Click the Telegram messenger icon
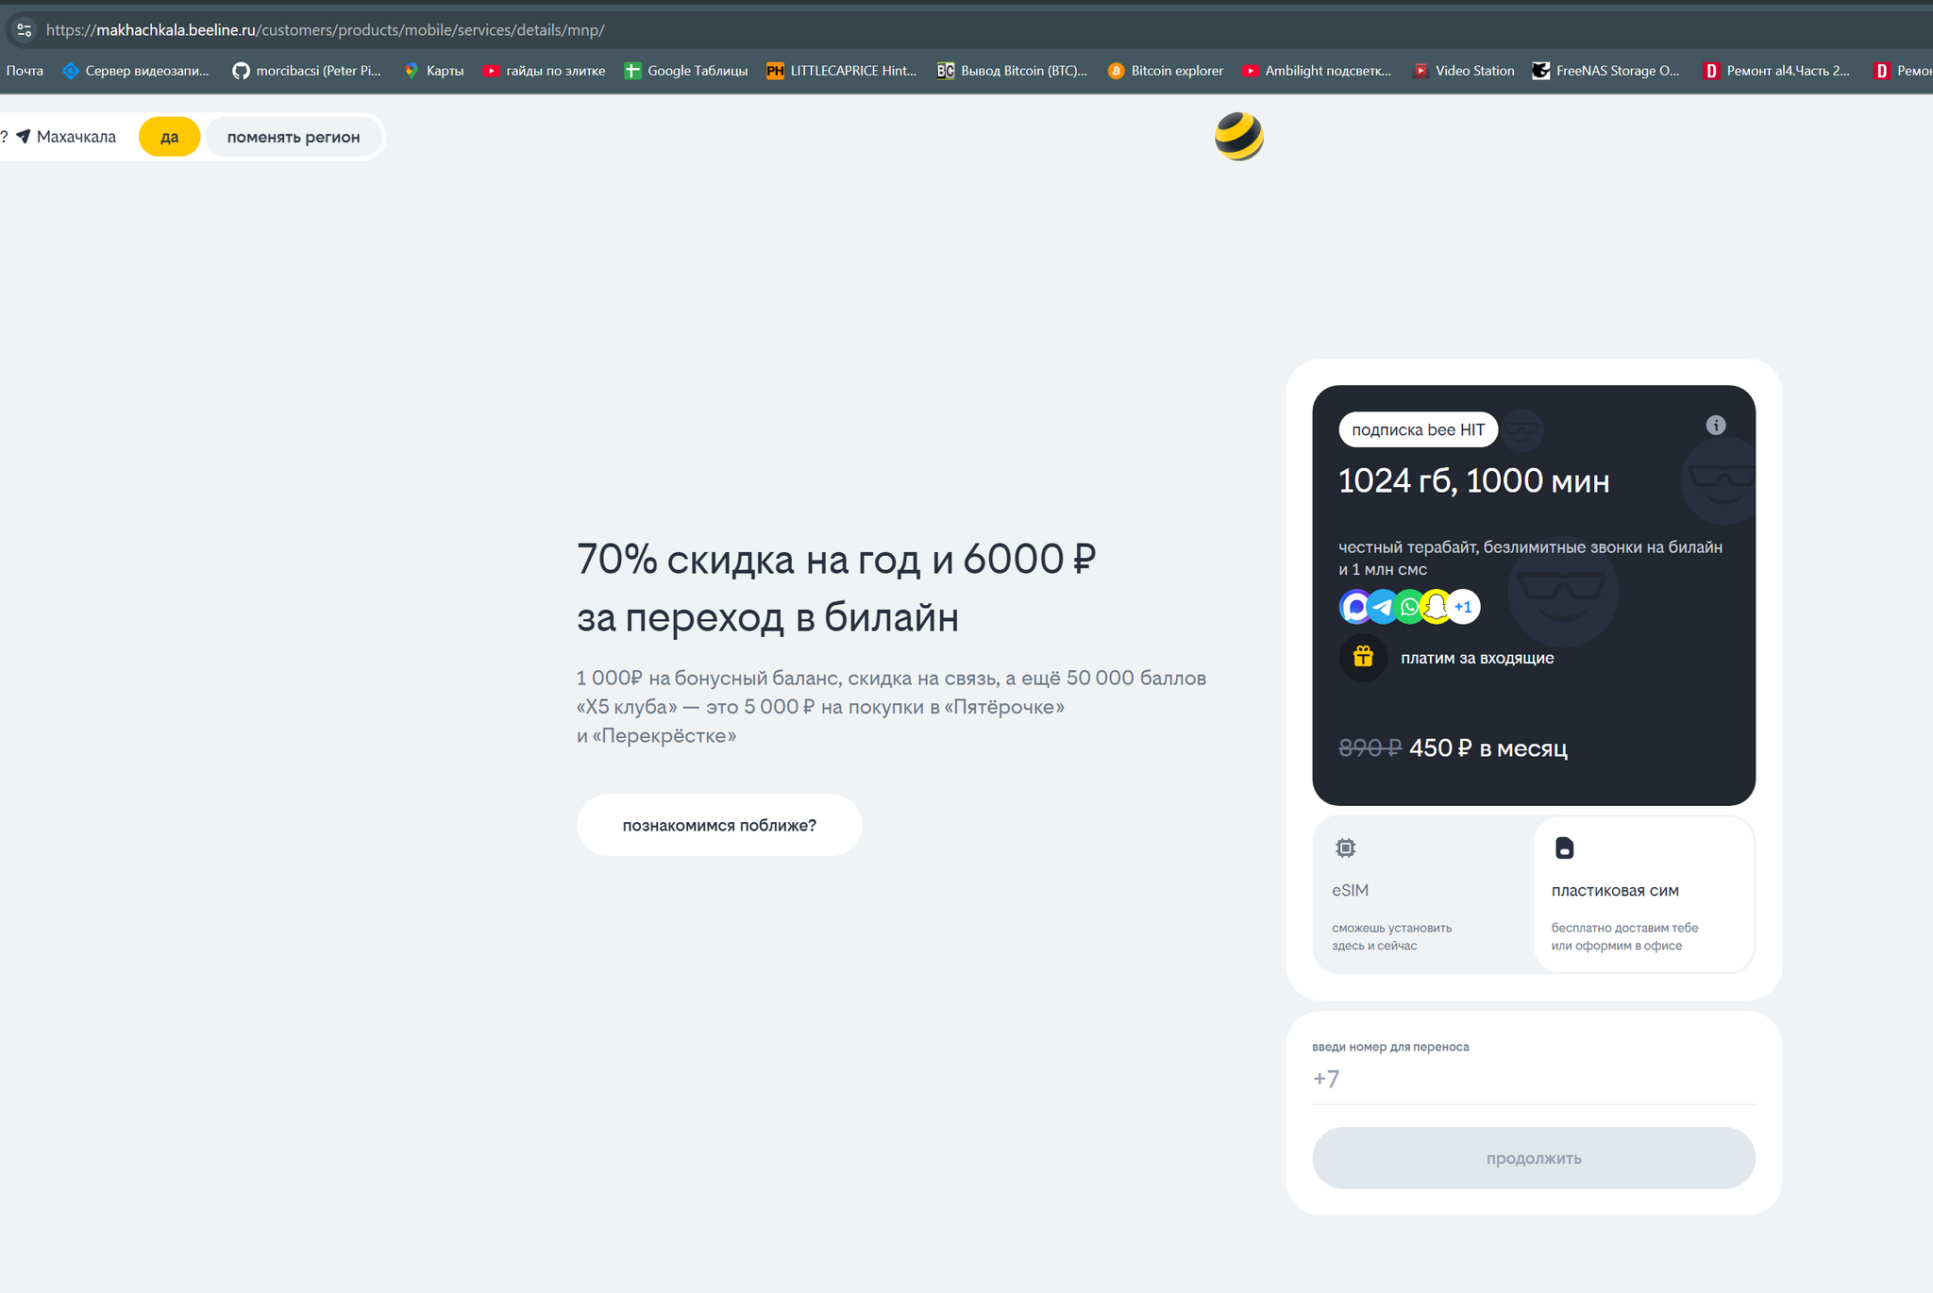 point(1383,607)
